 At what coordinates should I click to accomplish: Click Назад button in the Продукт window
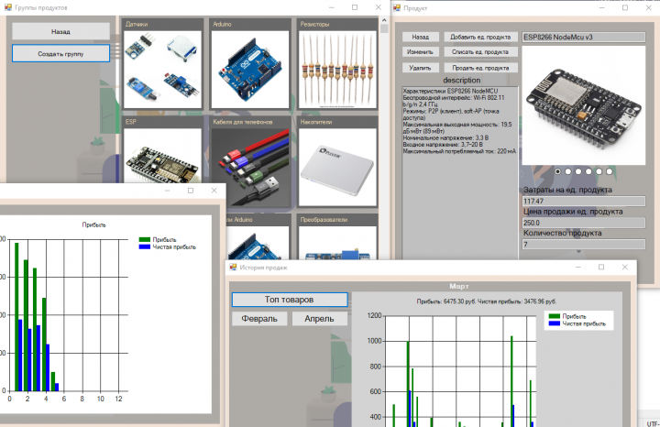[x=420, y=37]
